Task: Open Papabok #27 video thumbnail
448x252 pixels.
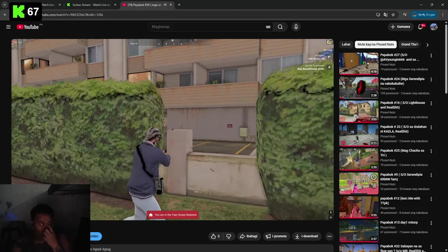Action: pyautogui.click(x=359, y=63)
